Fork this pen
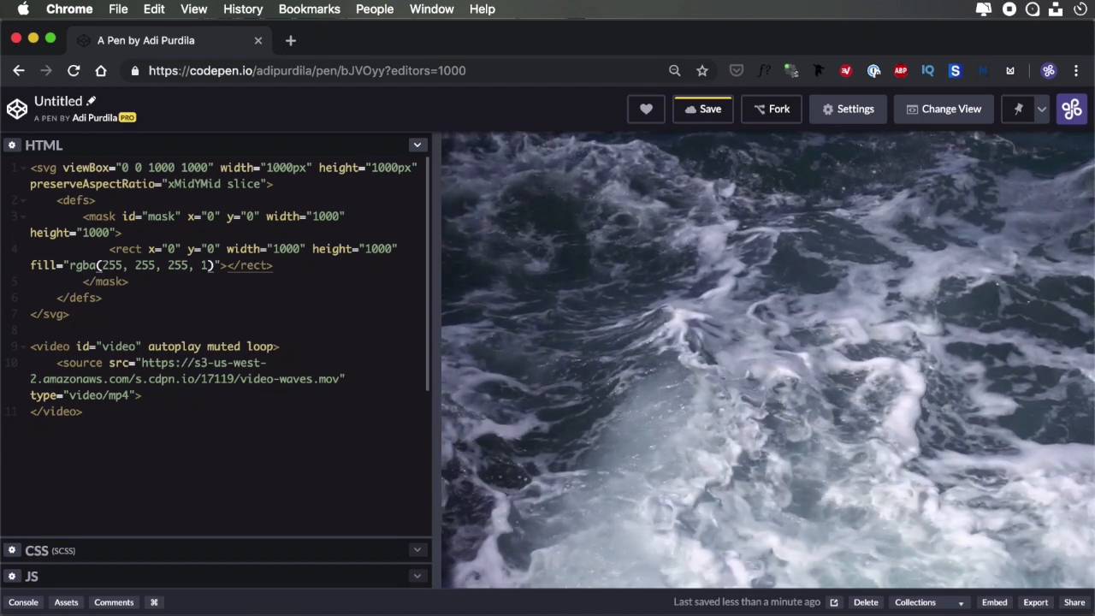1095x616 pixels. [771, 110]
